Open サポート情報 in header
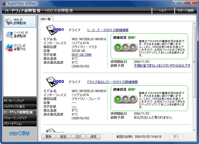The width and height of the screenshot is (199, 144). [185, 11]
